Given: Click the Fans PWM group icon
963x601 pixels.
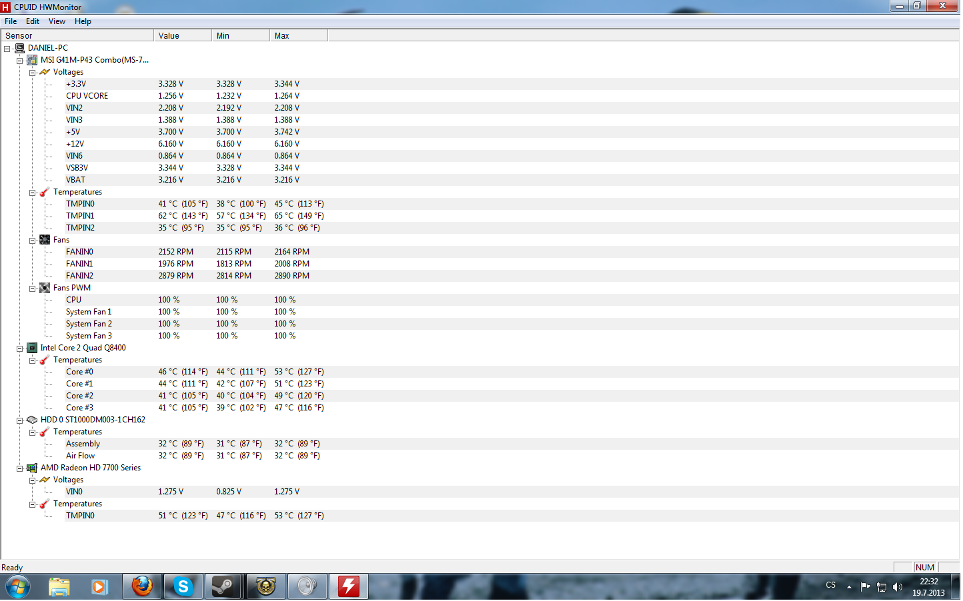Looking at the screenshot, I should coord(45,288).
